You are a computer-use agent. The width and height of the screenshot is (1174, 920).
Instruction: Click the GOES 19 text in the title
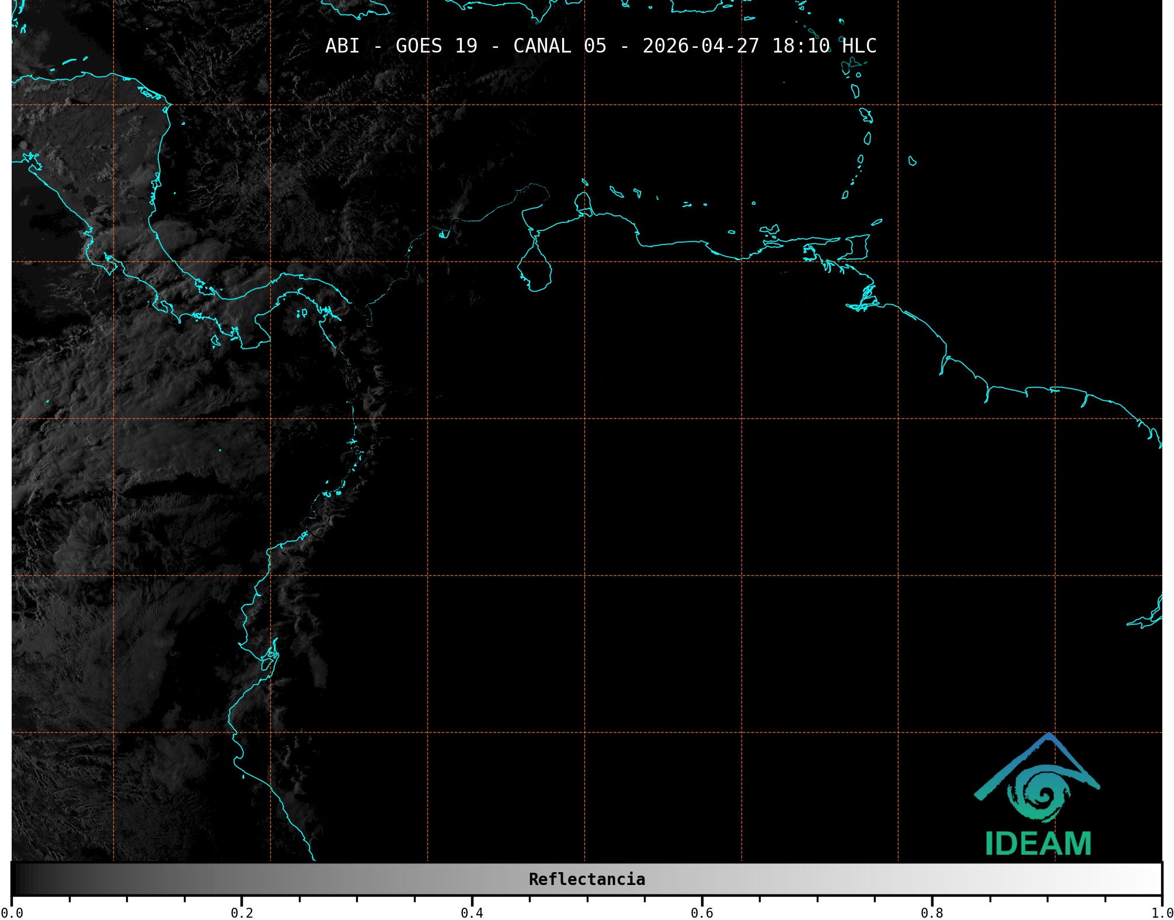tap(436, 46)
